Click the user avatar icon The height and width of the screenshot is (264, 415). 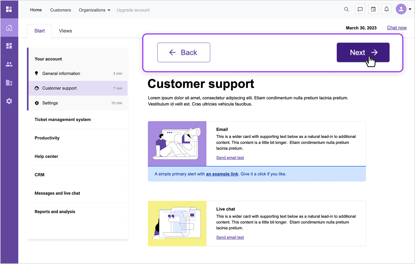point(401,9)
